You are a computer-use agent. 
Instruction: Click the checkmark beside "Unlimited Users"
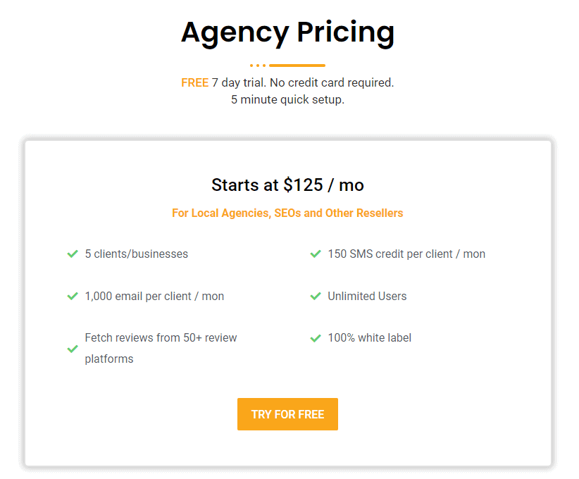[x=316, y=296]
